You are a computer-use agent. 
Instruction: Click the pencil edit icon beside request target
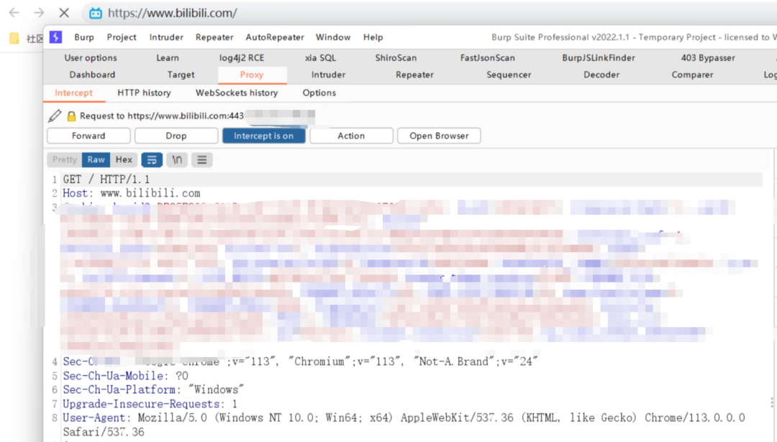coord(55,116)
